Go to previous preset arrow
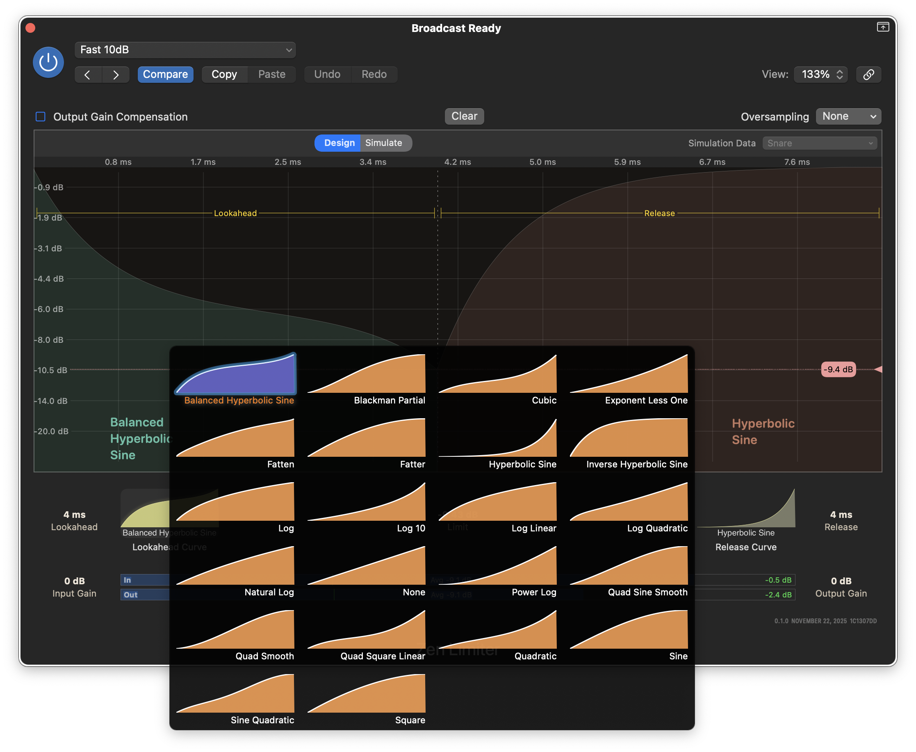The image size is (916, 752). tap(87, 75)
